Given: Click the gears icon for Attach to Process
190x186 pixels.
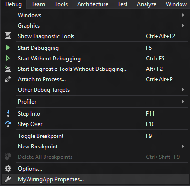Looking at the screenshot, I should coord(8,79).
